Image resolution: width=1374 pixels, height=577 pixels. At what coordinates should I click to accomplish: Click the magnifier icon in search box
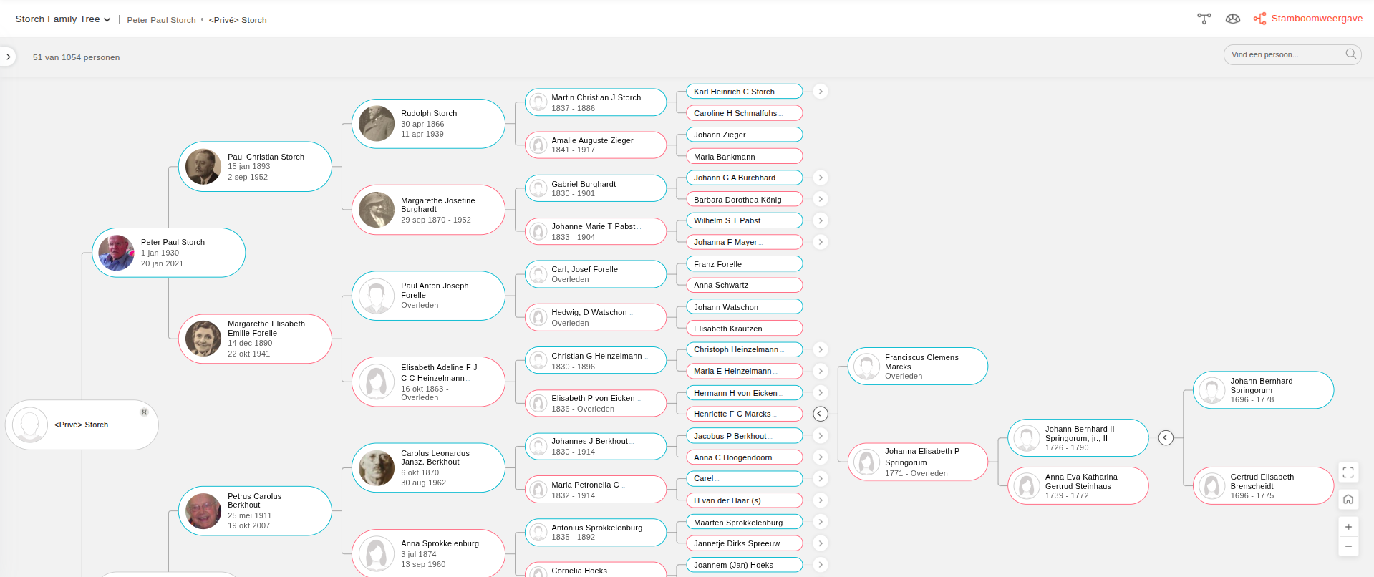(x=1350, y=54)
